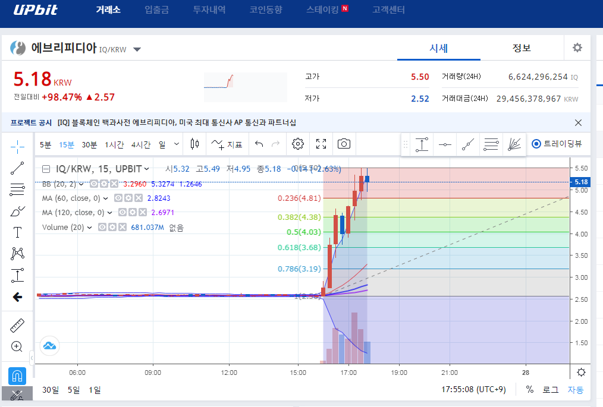This screenshot has height=407, width=603.
Task: Switch to the 시세 tab
Action: click(x=439, y=48)
